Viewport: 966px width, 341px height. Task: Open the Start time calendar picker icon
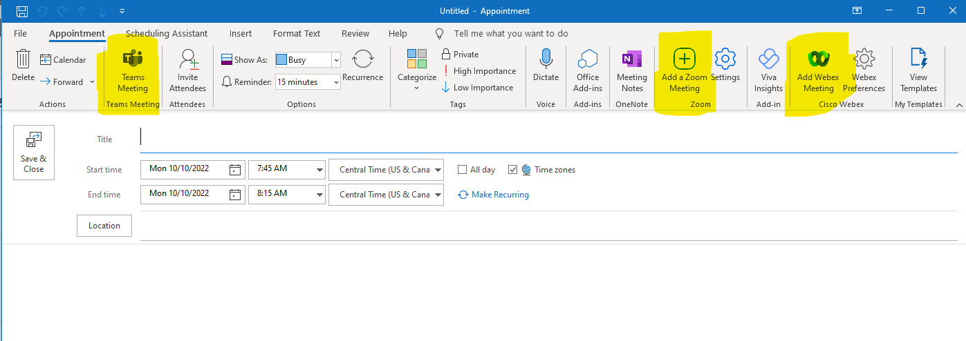coord(235,169)
